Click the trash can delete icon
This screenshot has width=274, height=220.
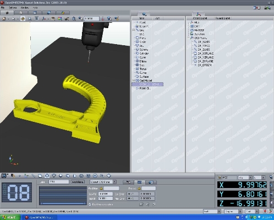tap(74, 19)
